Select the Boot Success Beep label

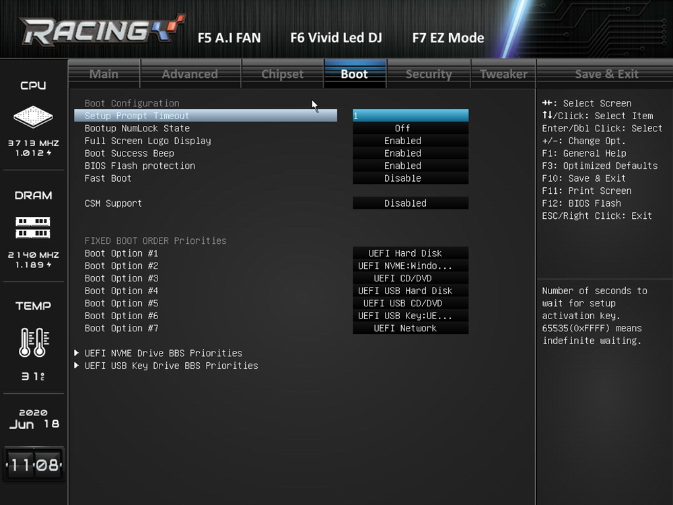(x=129, y=153)
